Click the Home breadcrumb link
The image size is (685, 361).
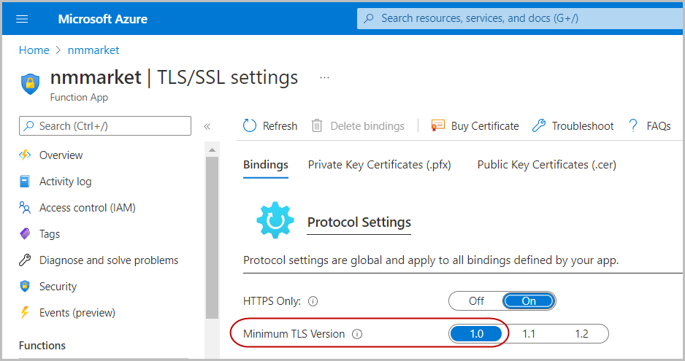(x=34, y=50)
